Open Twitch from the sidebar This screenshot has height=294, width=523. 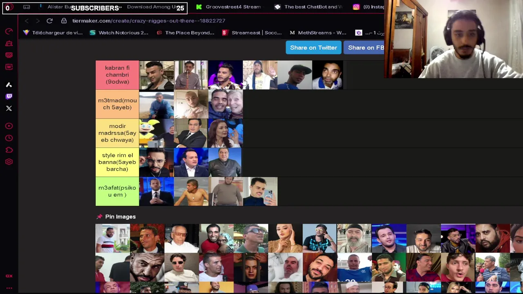(x=9, y=96)
